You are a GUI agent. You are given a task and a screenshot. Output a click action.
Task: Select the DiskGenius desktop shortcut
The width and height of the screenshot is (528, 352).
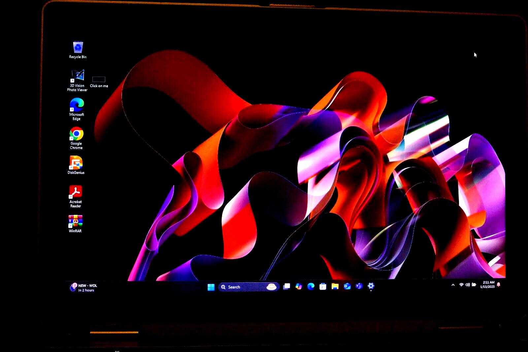(x=76, y=165)
